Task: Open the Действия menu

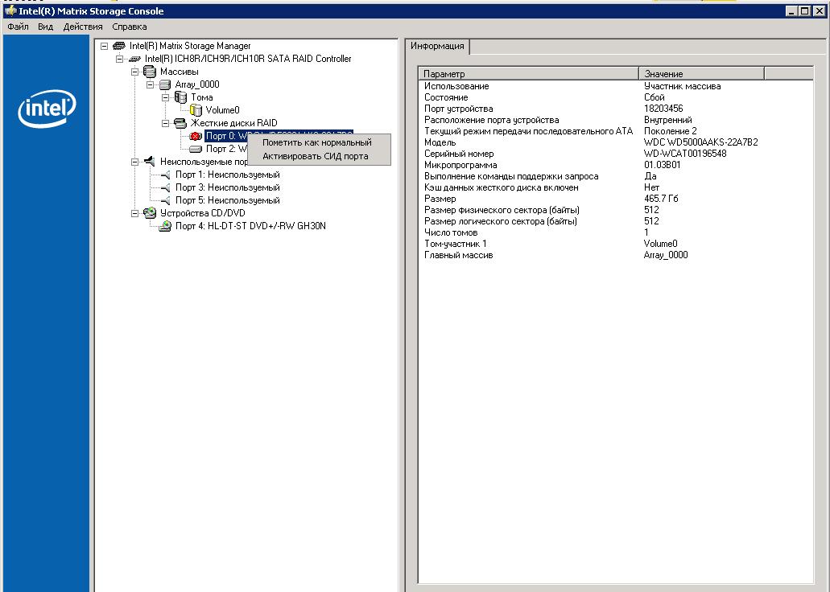Action: pos(83,27)
